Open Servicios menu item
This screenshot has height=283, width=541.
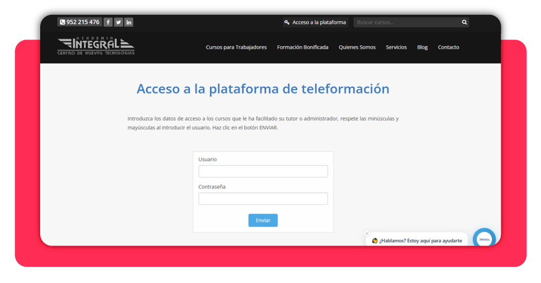point(396,47)
